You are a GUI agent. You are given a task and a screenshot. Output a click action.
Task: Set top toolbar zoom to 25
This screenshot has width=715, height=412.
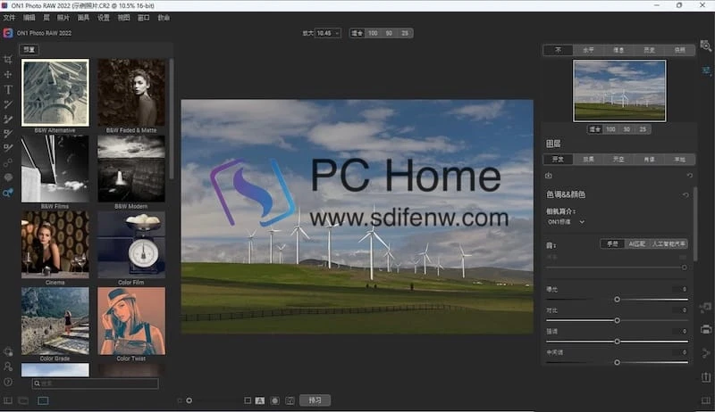(405, 33)
